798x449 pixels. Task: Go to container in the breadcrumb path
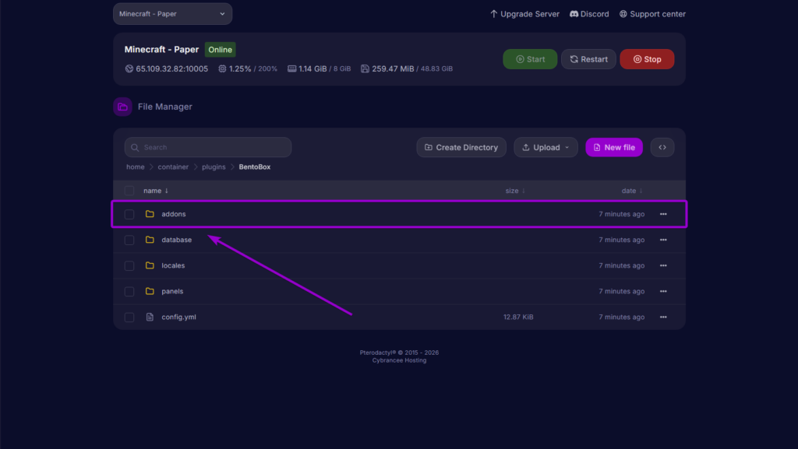(173, 167)
